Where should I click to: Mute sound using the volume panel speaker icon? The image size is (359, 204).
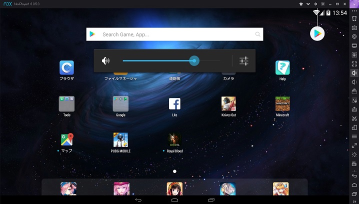[105, 61]
